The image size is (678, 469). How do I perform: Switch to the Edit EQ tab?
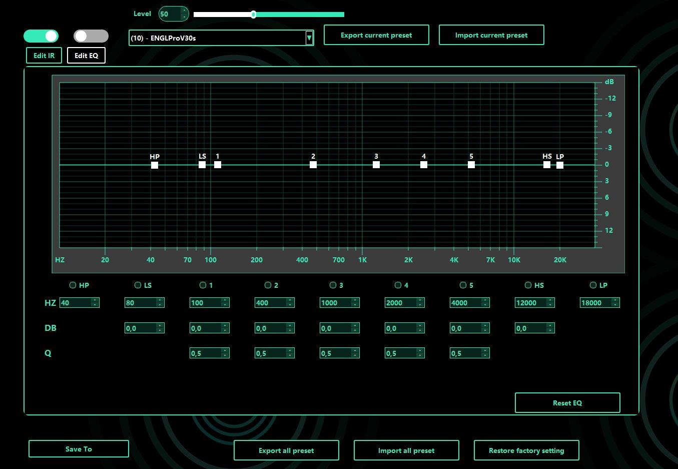coord(86,56)
